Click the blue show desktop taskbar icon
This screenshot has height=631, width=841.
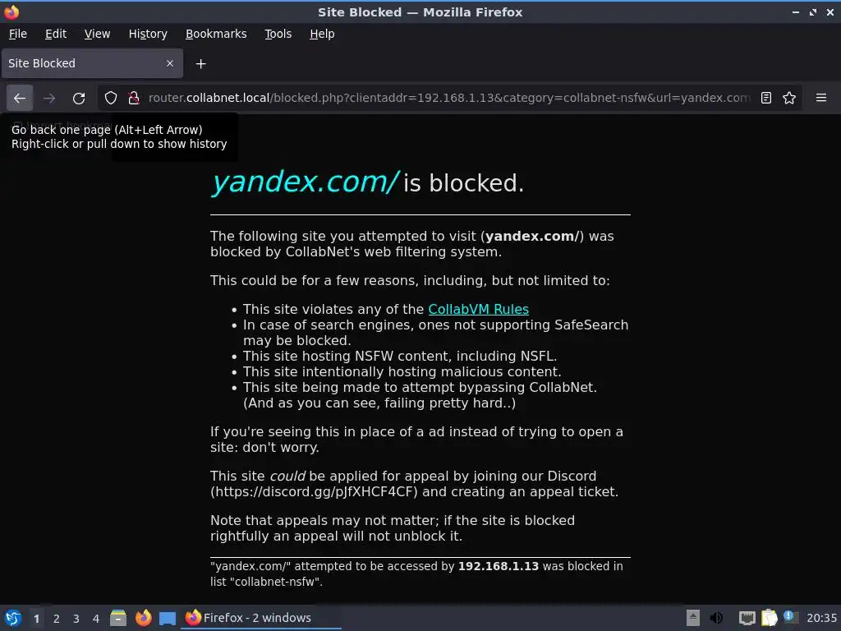click(168, 619)
